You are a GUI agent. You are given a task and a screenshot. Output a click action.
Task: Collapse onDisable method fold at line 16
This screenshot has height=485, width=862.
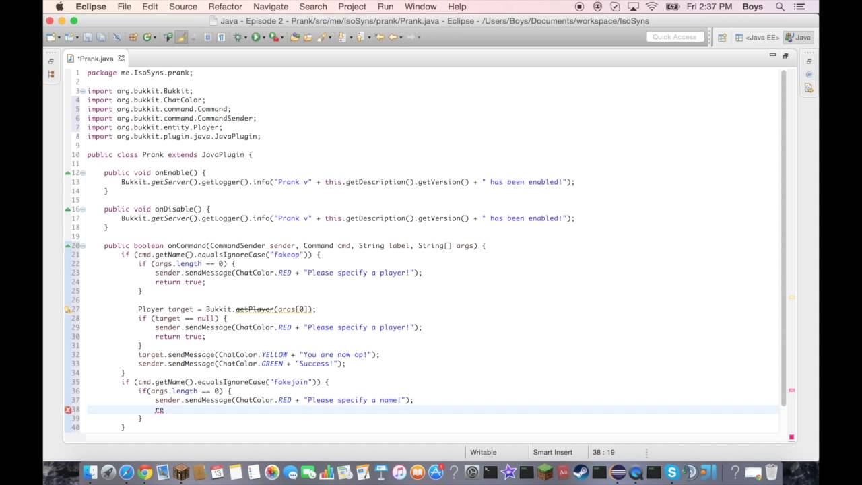(x=83, y=209)
